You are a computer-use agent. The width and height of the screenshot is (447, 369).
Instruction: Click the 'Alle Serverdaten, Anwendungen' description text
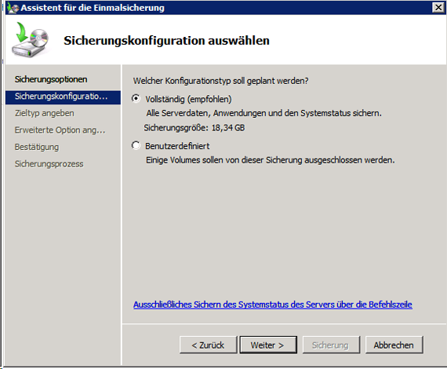point(264,113)
